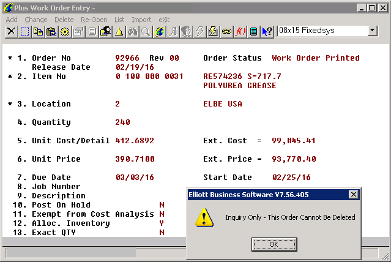This screenshot has height=262, width=391.
Task: Click the Release Date 02/19/16
Action: tap(135, 67)
